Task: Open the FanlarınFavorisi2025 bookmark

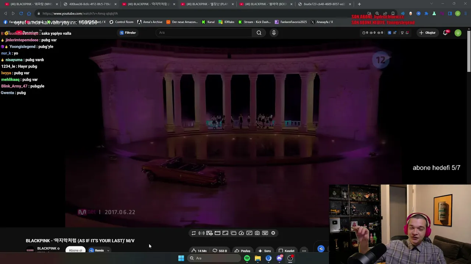Action: (x=291, y=22)
